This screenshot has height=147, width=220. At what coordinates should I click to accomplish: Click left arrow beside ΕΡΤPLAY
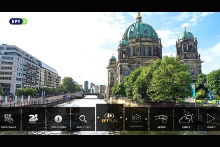98,117
